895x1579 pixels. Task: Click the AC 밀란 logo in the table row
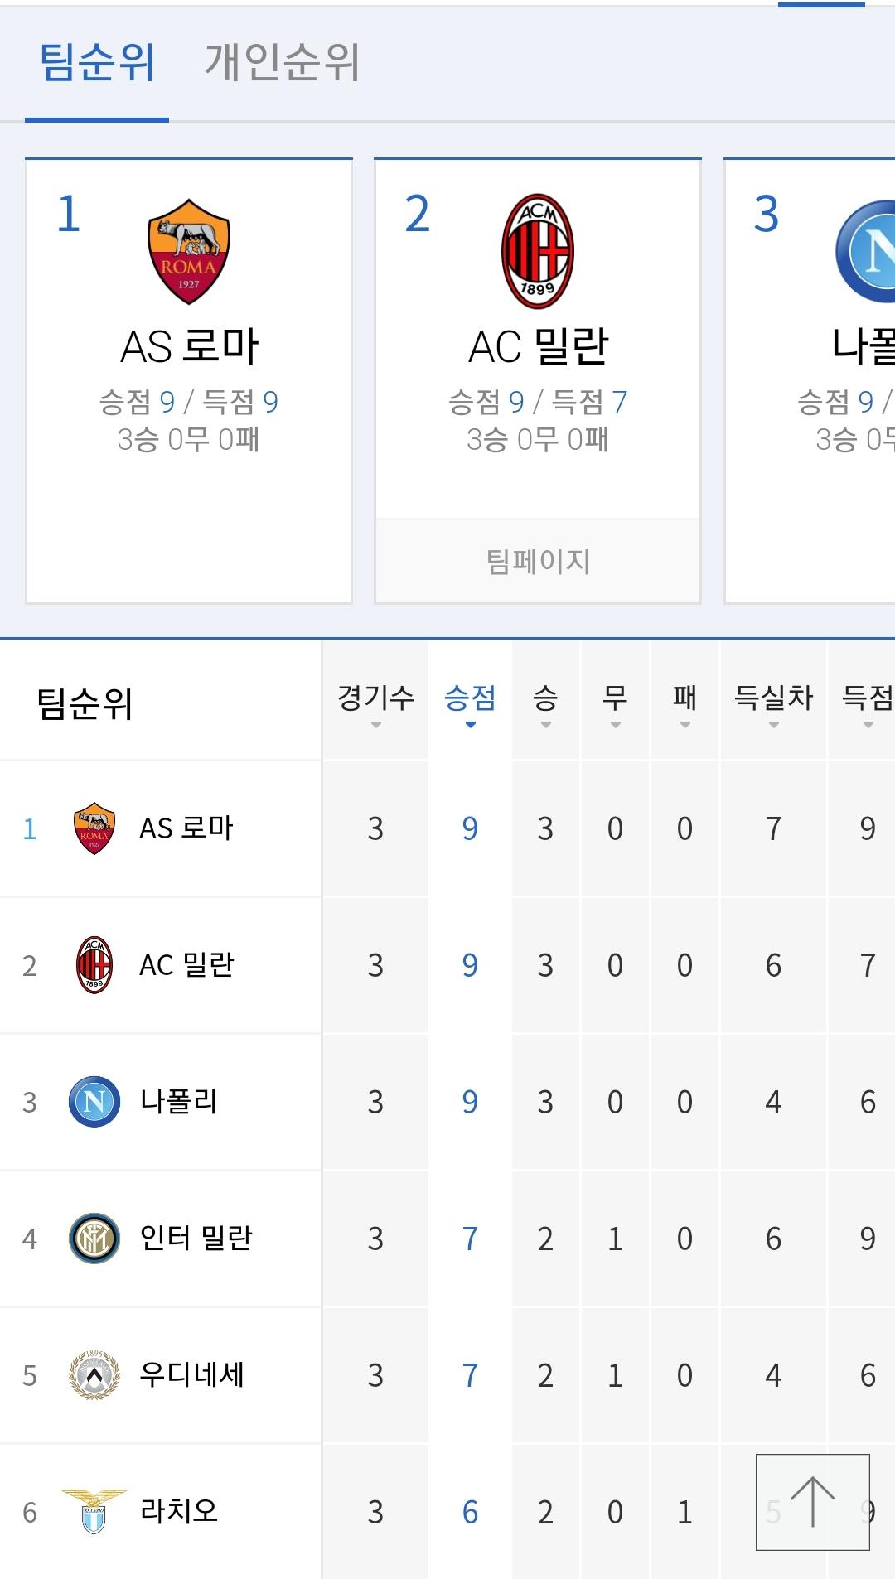tap(94, 964)
